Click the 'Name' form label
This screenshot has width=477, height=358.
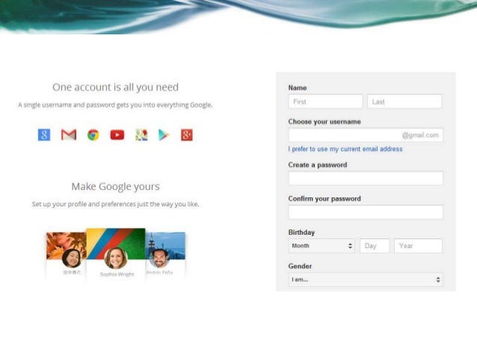coord(298,88)
